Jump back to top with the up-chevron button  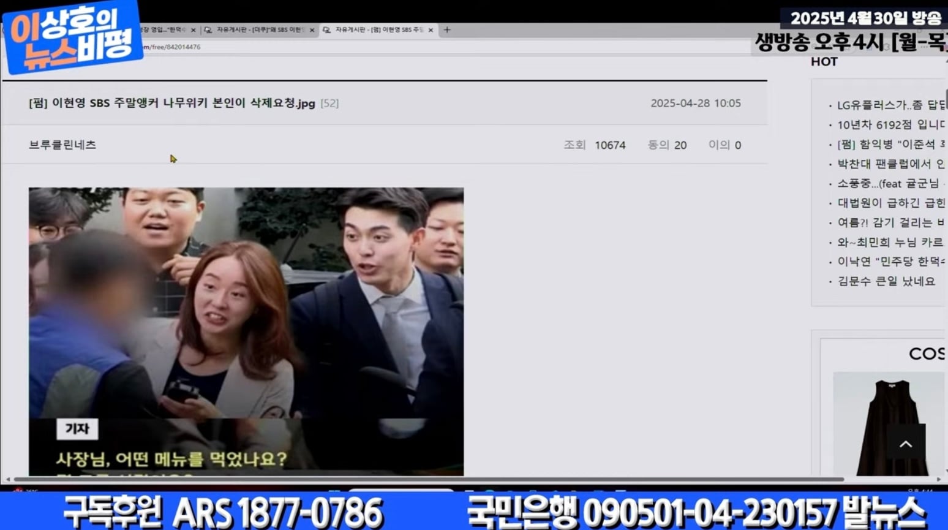click(x=906, y=444)
